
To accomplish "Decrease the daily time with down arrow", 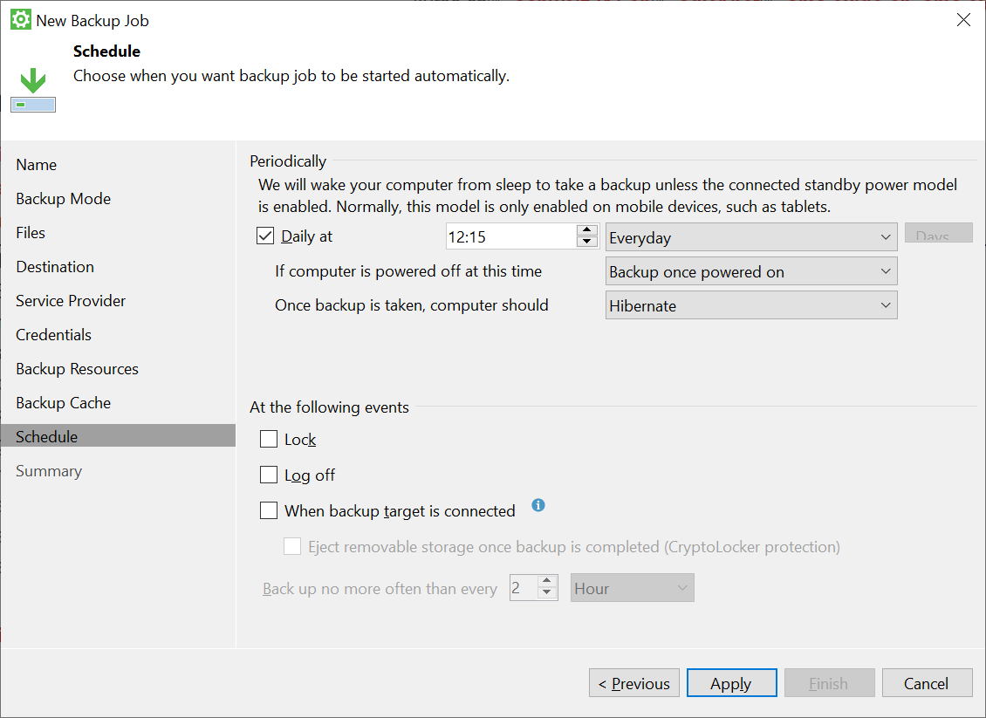I will click(586, 242).
